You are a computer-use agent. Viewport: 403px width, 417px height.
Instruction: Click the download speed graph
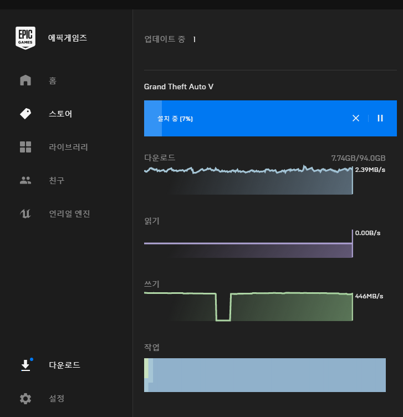pos(248,180)
